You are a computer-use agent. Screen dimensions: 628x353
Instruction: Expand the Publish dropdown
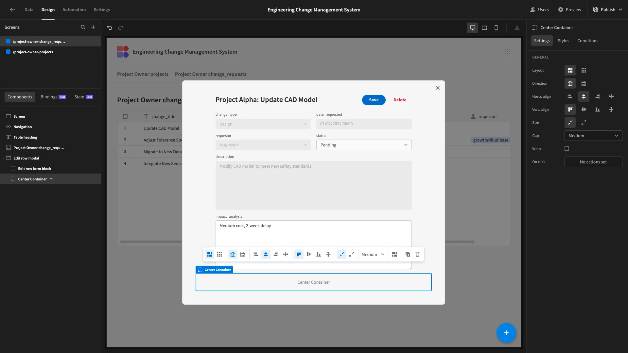(x=620, y=10)
